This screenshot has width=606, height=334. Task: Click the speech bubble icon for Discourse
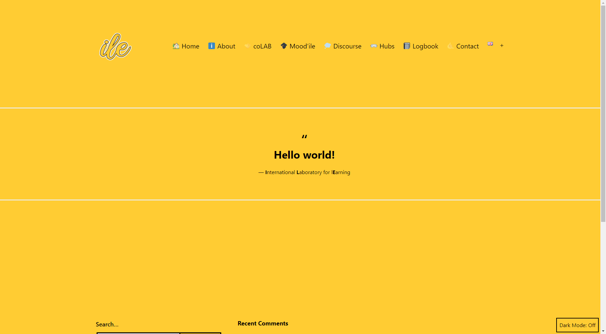tap(327, 46)
